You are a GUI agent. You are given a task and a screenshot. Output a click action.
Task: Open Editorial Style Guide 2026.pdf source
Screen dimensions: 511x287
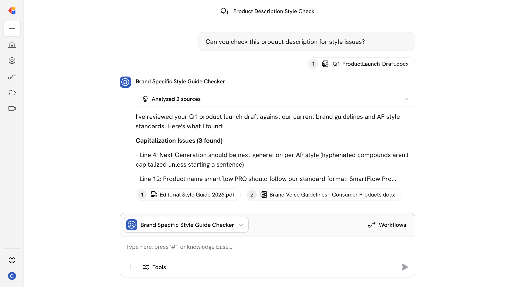(188, 195)
